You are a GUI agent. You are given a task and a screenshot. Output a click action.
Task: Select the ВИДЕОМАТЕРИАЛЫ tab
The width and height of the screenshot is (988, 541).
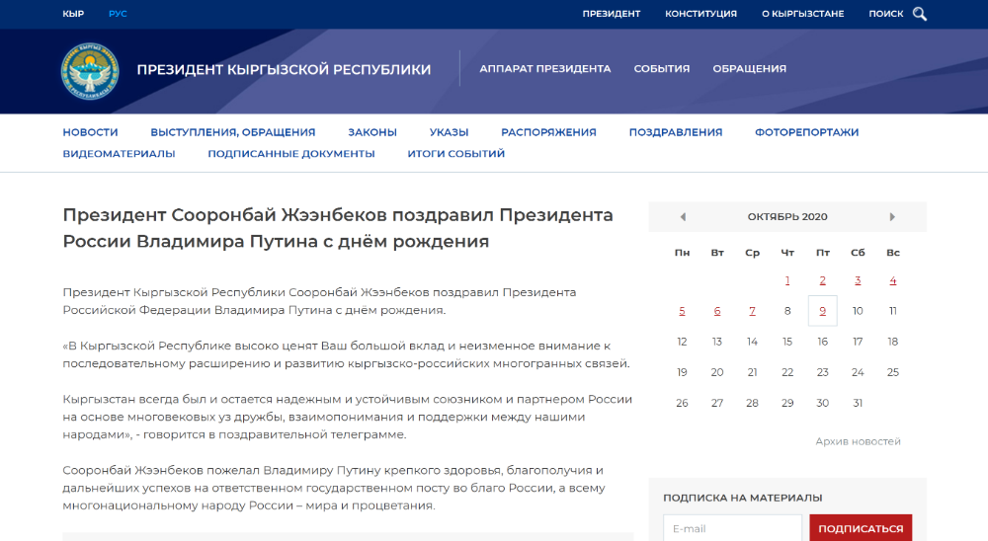(x=119, y=154)
